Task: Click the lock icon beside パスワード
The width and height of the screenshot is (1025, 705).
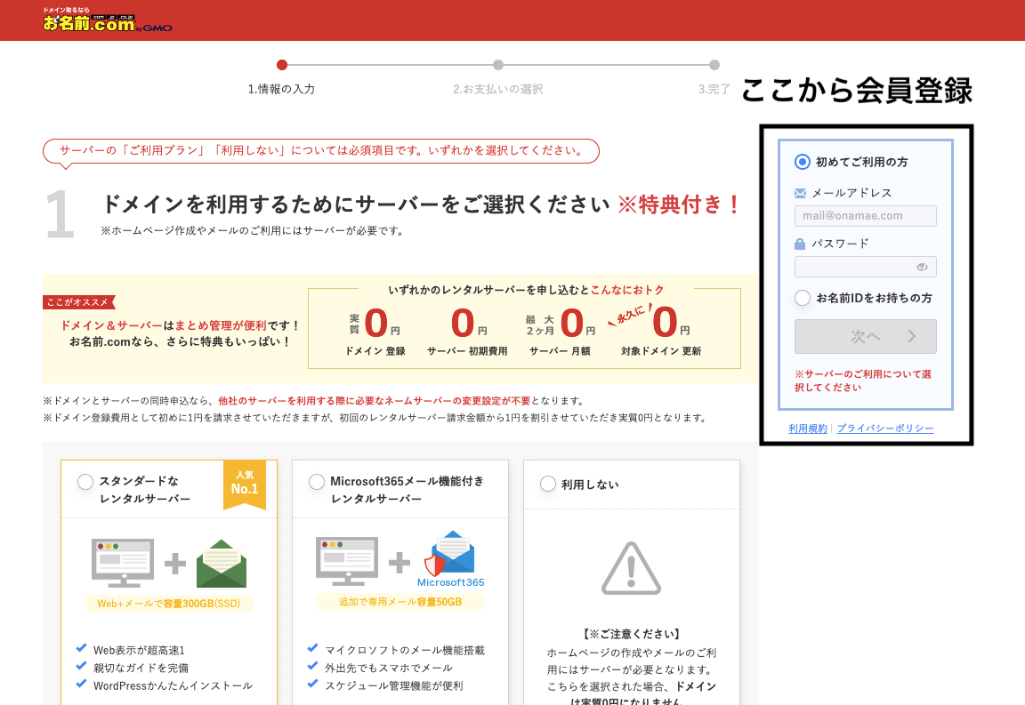Action: point(800,244)
